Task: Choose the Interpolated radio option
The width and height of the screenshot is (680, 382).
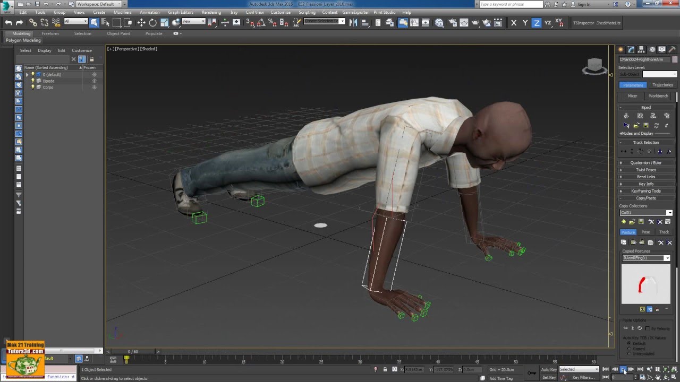Action: [x=630, y=353]
